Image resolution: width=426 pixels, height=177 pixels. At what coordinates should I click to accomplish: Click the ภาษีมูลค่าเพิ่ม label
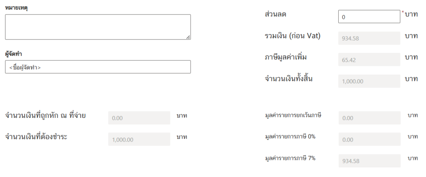(286, 57)
